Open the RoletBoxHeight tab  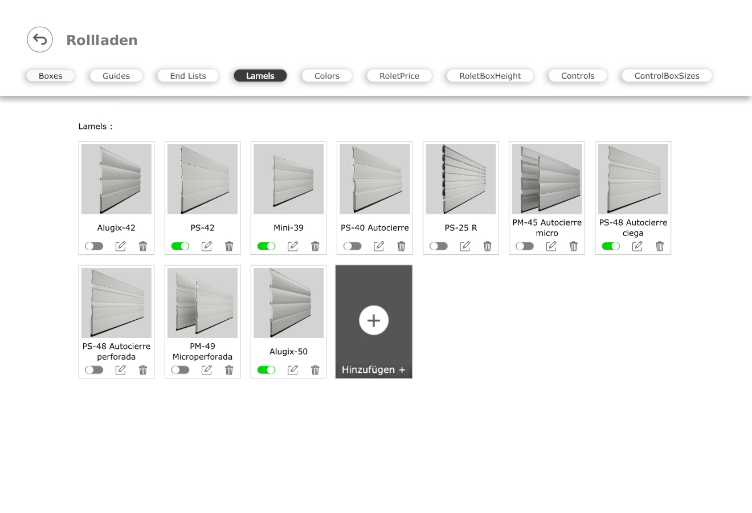coord(490,76)
